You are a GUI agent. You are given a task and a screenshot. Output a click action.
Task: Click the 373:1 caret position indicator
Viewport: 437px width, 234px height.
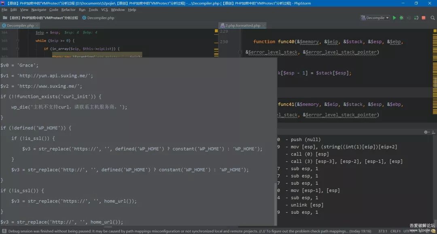pyautogui.click(x=382, y=231)
